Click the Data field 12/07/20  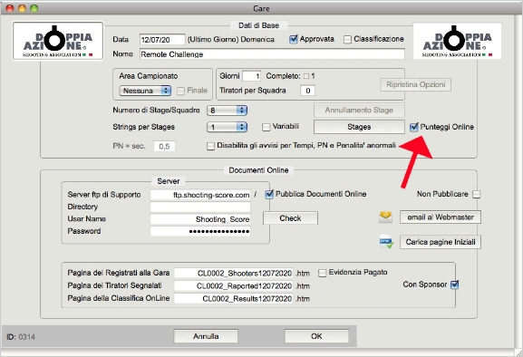(162, 39)
